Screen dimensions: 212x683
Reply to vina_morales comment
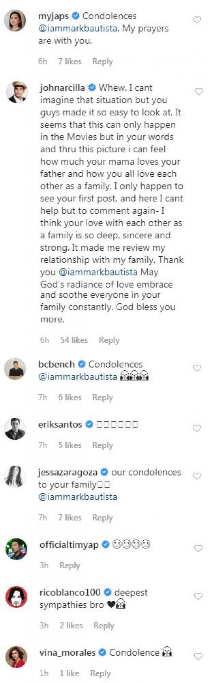click(x=100, y=673)
